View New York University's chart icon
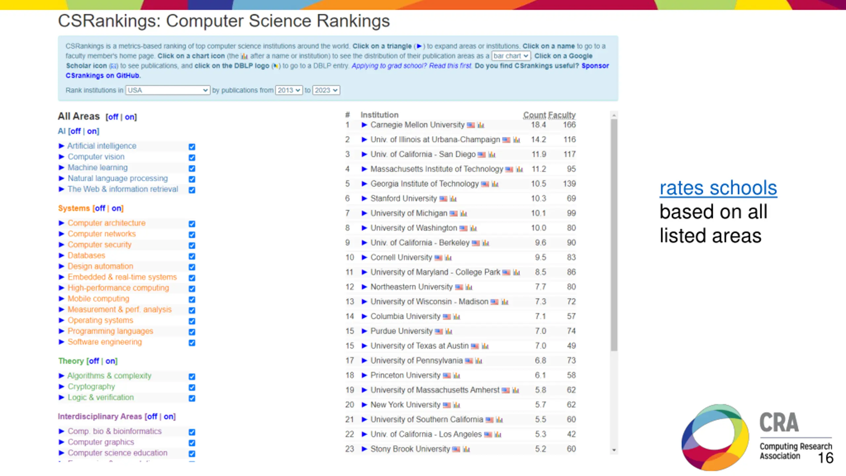This screenshot has height=476, width=846. pyautogui.click(x=456, y=405)
